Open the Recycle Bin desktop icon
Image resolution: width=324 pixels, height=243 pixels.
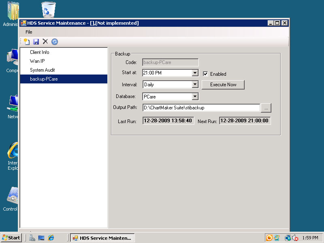[49, 10]
